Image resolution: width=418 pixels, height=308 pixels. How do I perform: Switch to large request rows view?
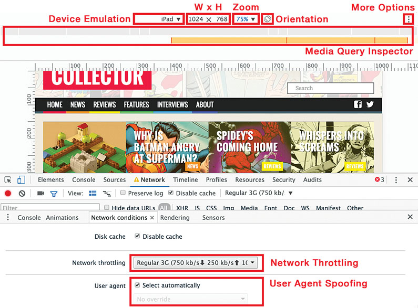click(93, 194)
